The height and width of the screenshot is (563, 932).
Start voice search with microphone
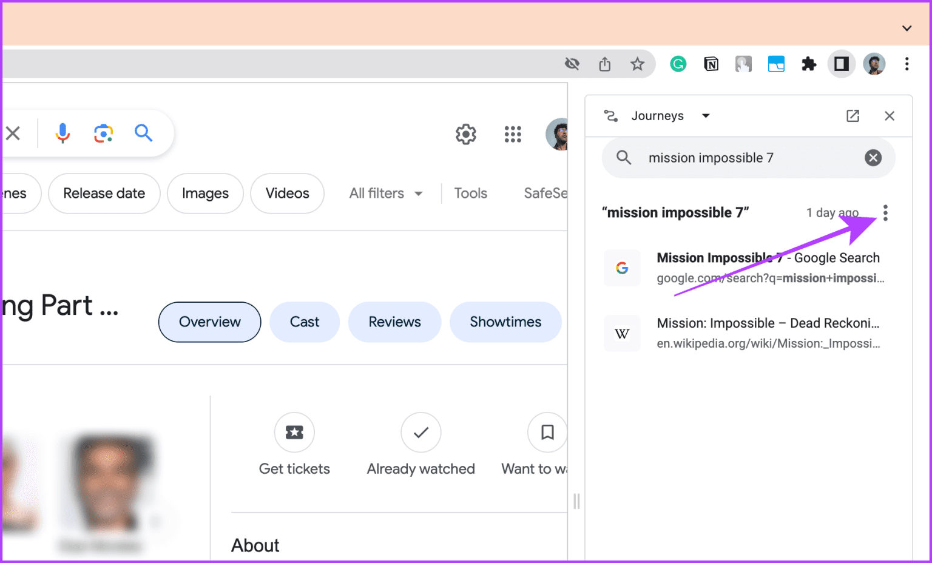pyautogui.click(x=62, y=133)
